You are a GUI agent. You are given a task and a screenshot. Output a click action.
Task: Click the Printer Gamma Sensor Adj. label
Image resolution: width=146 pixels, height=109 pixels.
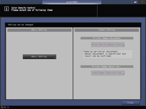pos(107,66)
